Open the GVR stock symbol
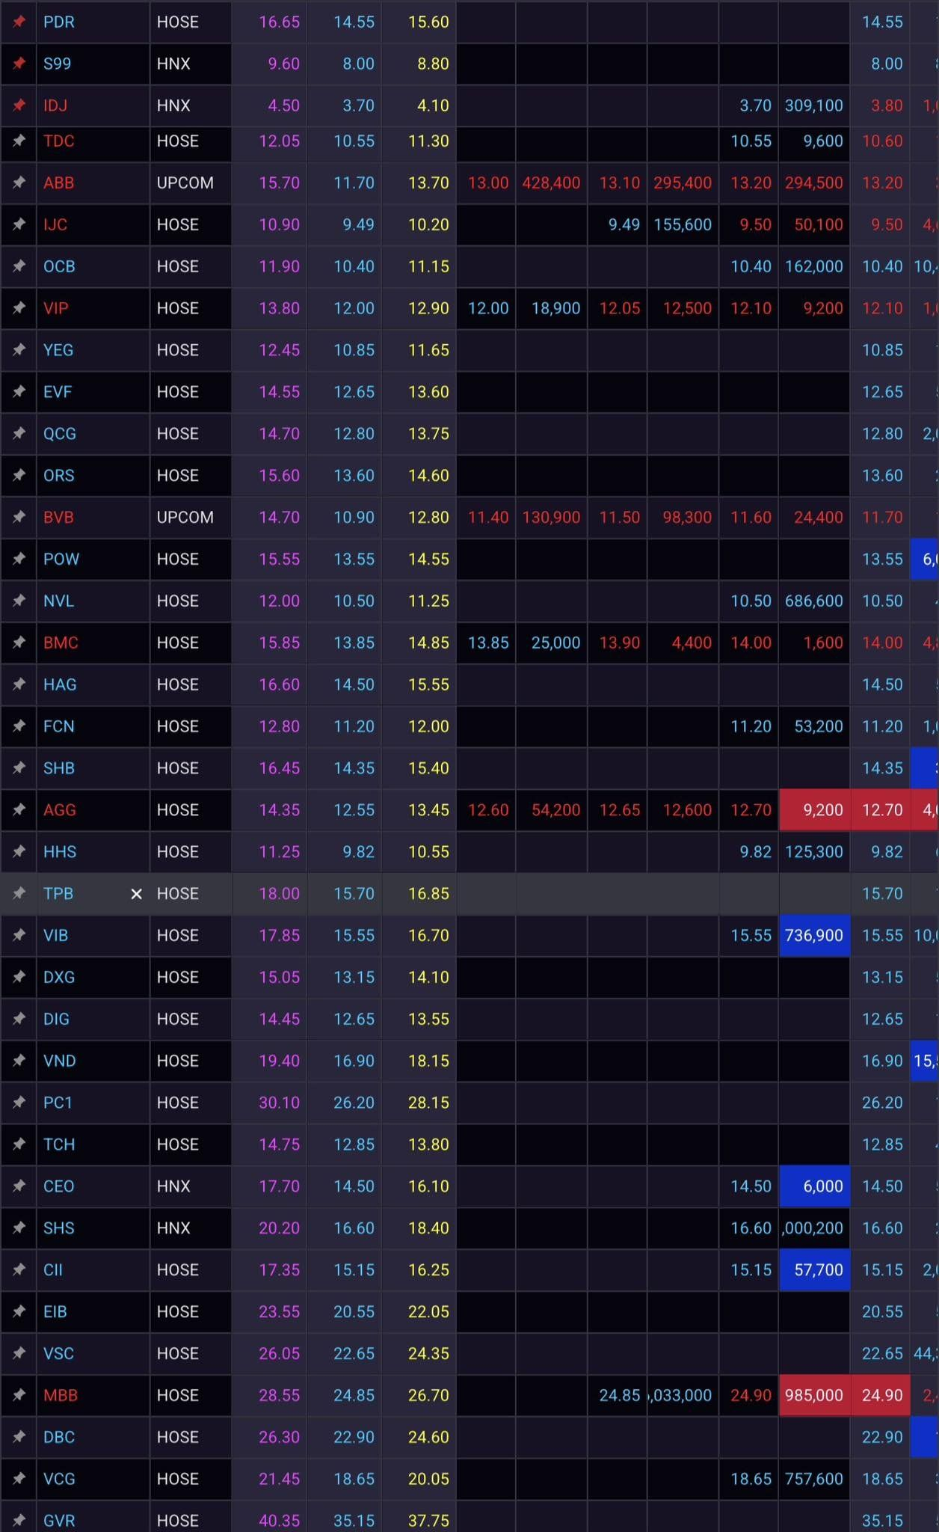The width and height of the screenshot is (939, 1532). [59, 1521]
